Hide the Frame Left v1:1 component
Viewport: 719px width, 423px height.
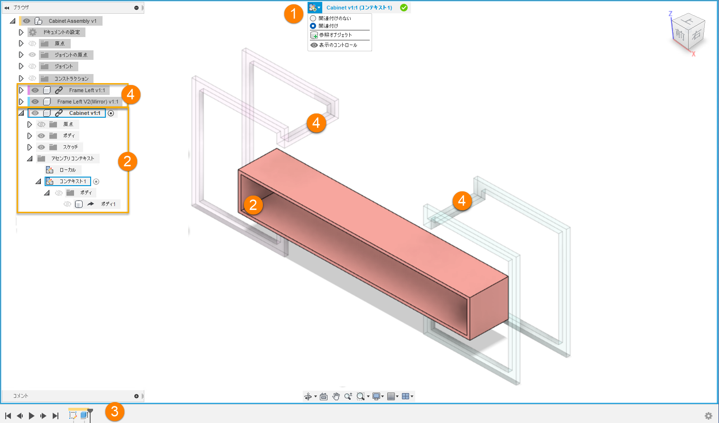click(x=35, y=90)
